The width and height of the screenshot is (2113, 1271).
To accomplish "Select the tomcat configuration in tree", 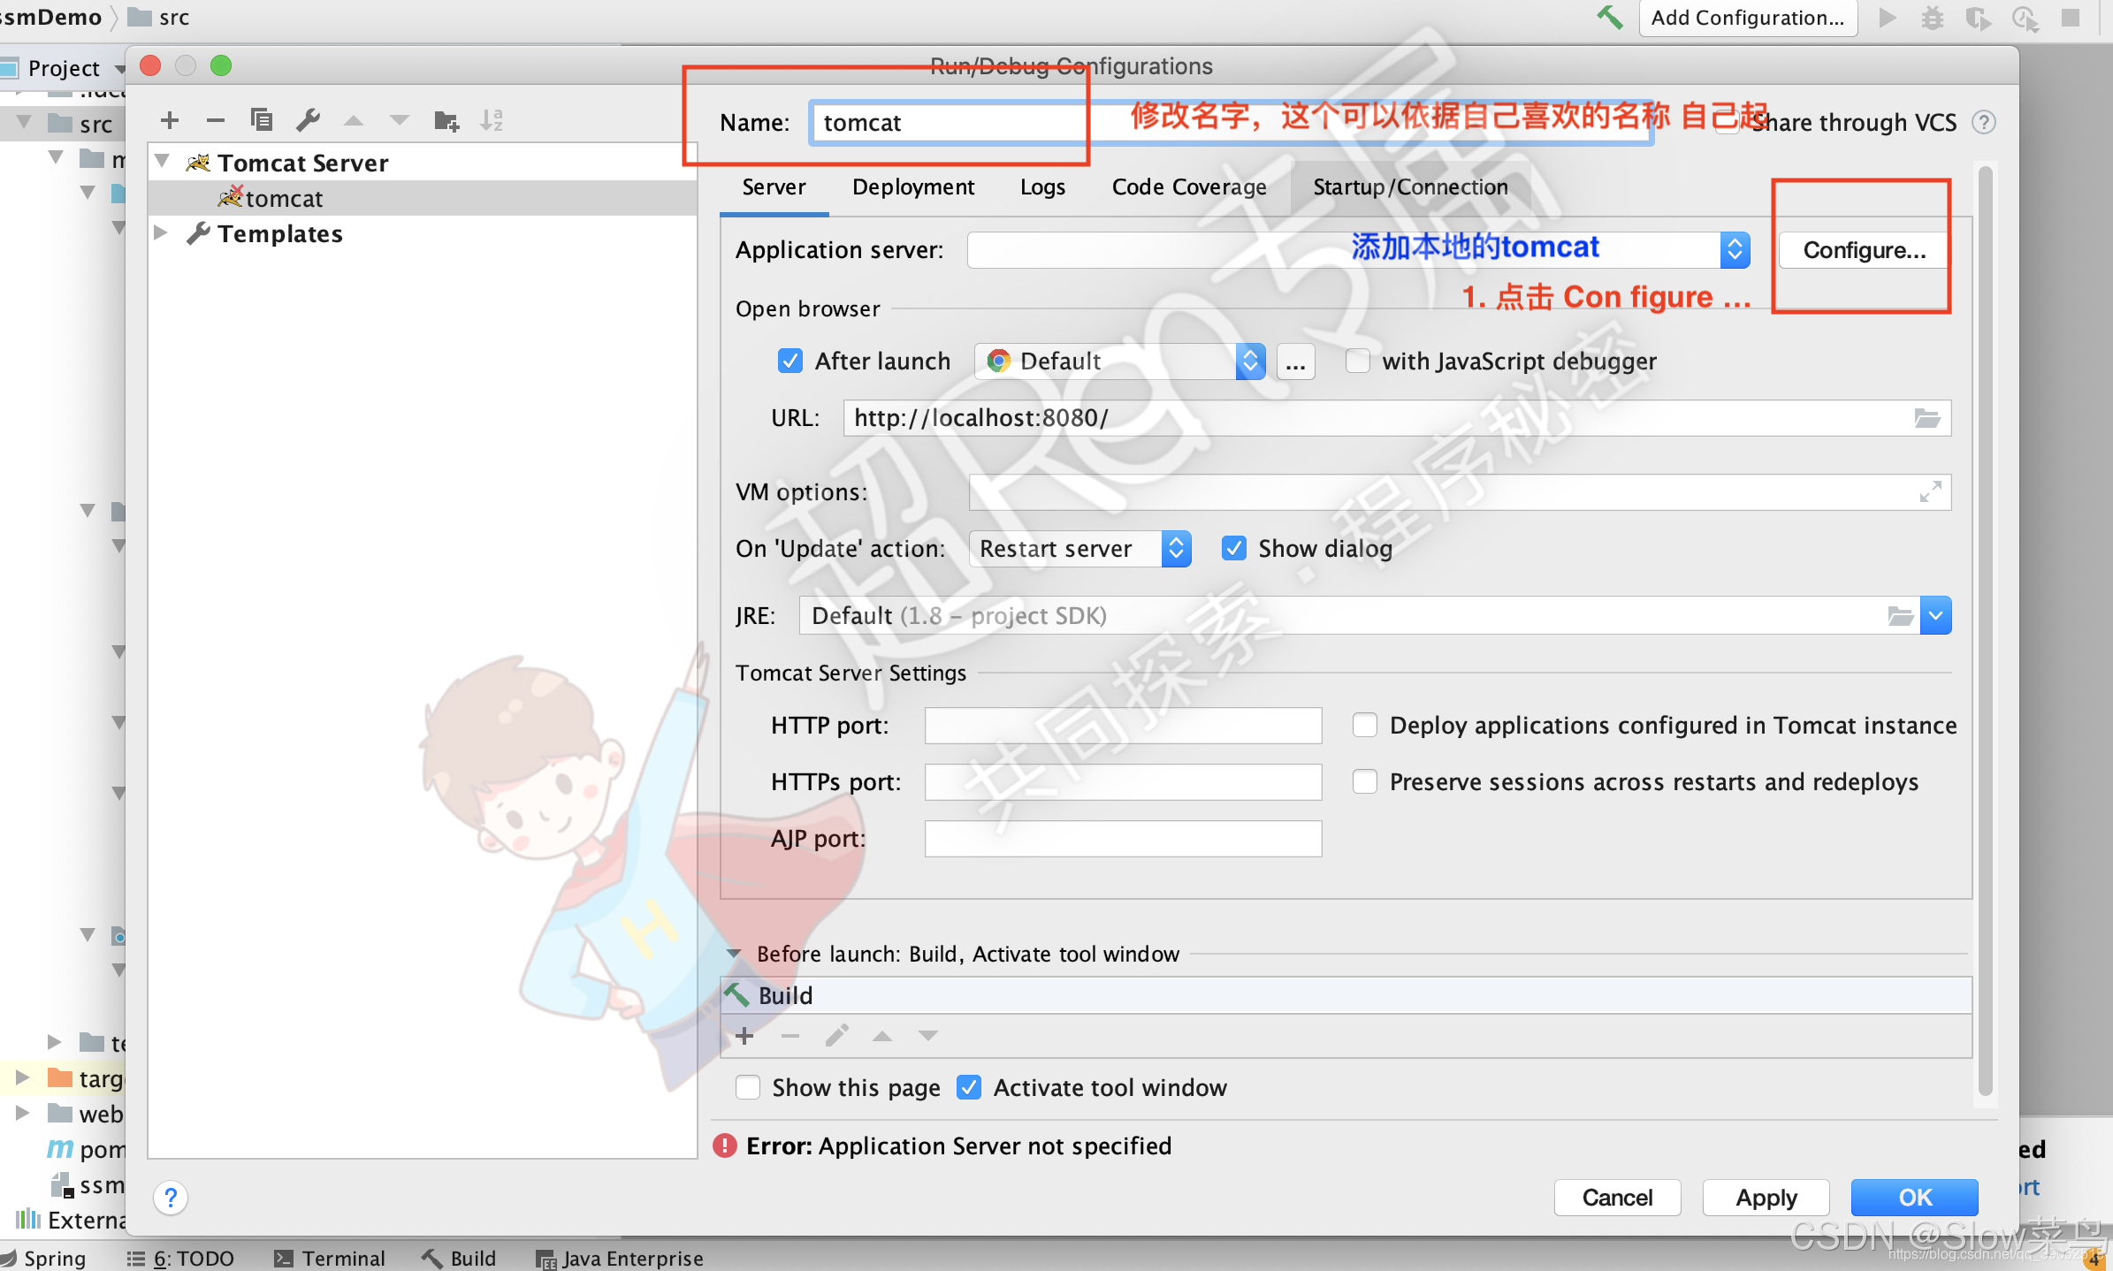I will coord(423,198).
